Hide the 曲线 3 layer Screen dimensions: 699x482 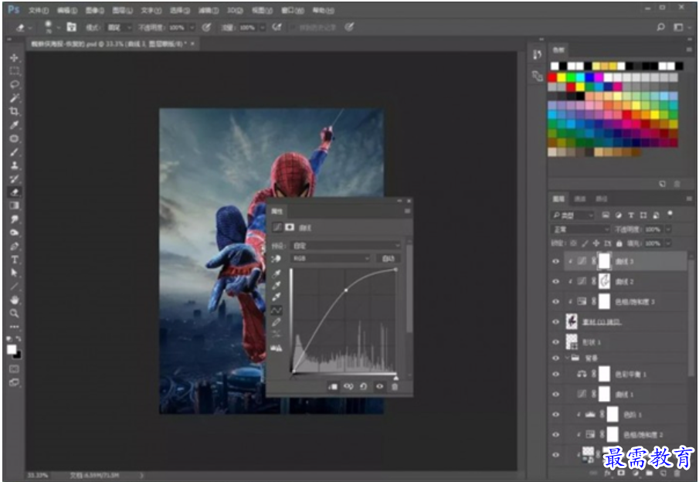[555, 262]
